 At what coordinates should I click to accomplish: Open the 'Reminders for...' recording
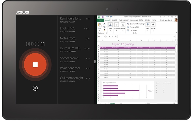[75, 20]
